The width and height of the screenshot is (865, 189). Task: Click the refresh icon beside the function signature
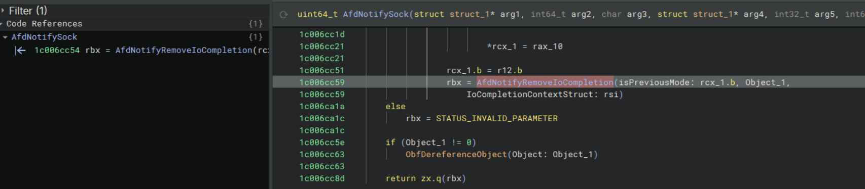click(284, 15)
